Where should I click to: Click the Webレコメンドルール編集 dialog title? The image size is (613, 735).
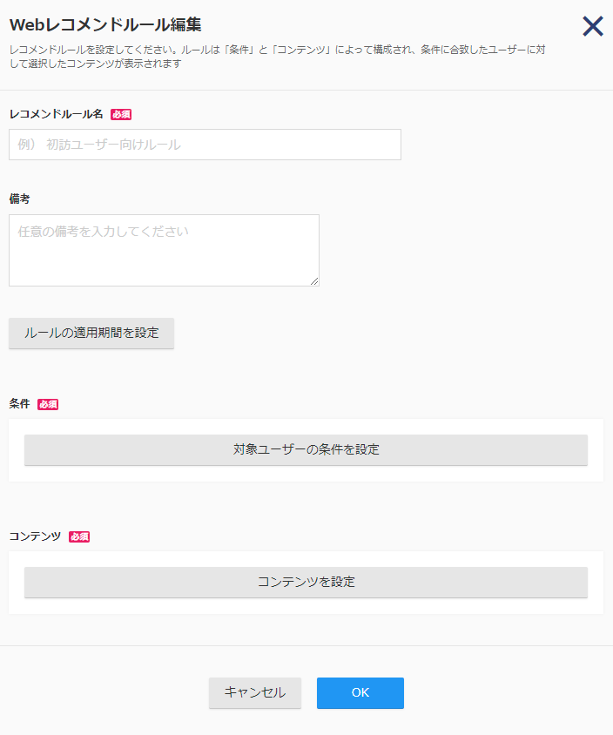105,25
